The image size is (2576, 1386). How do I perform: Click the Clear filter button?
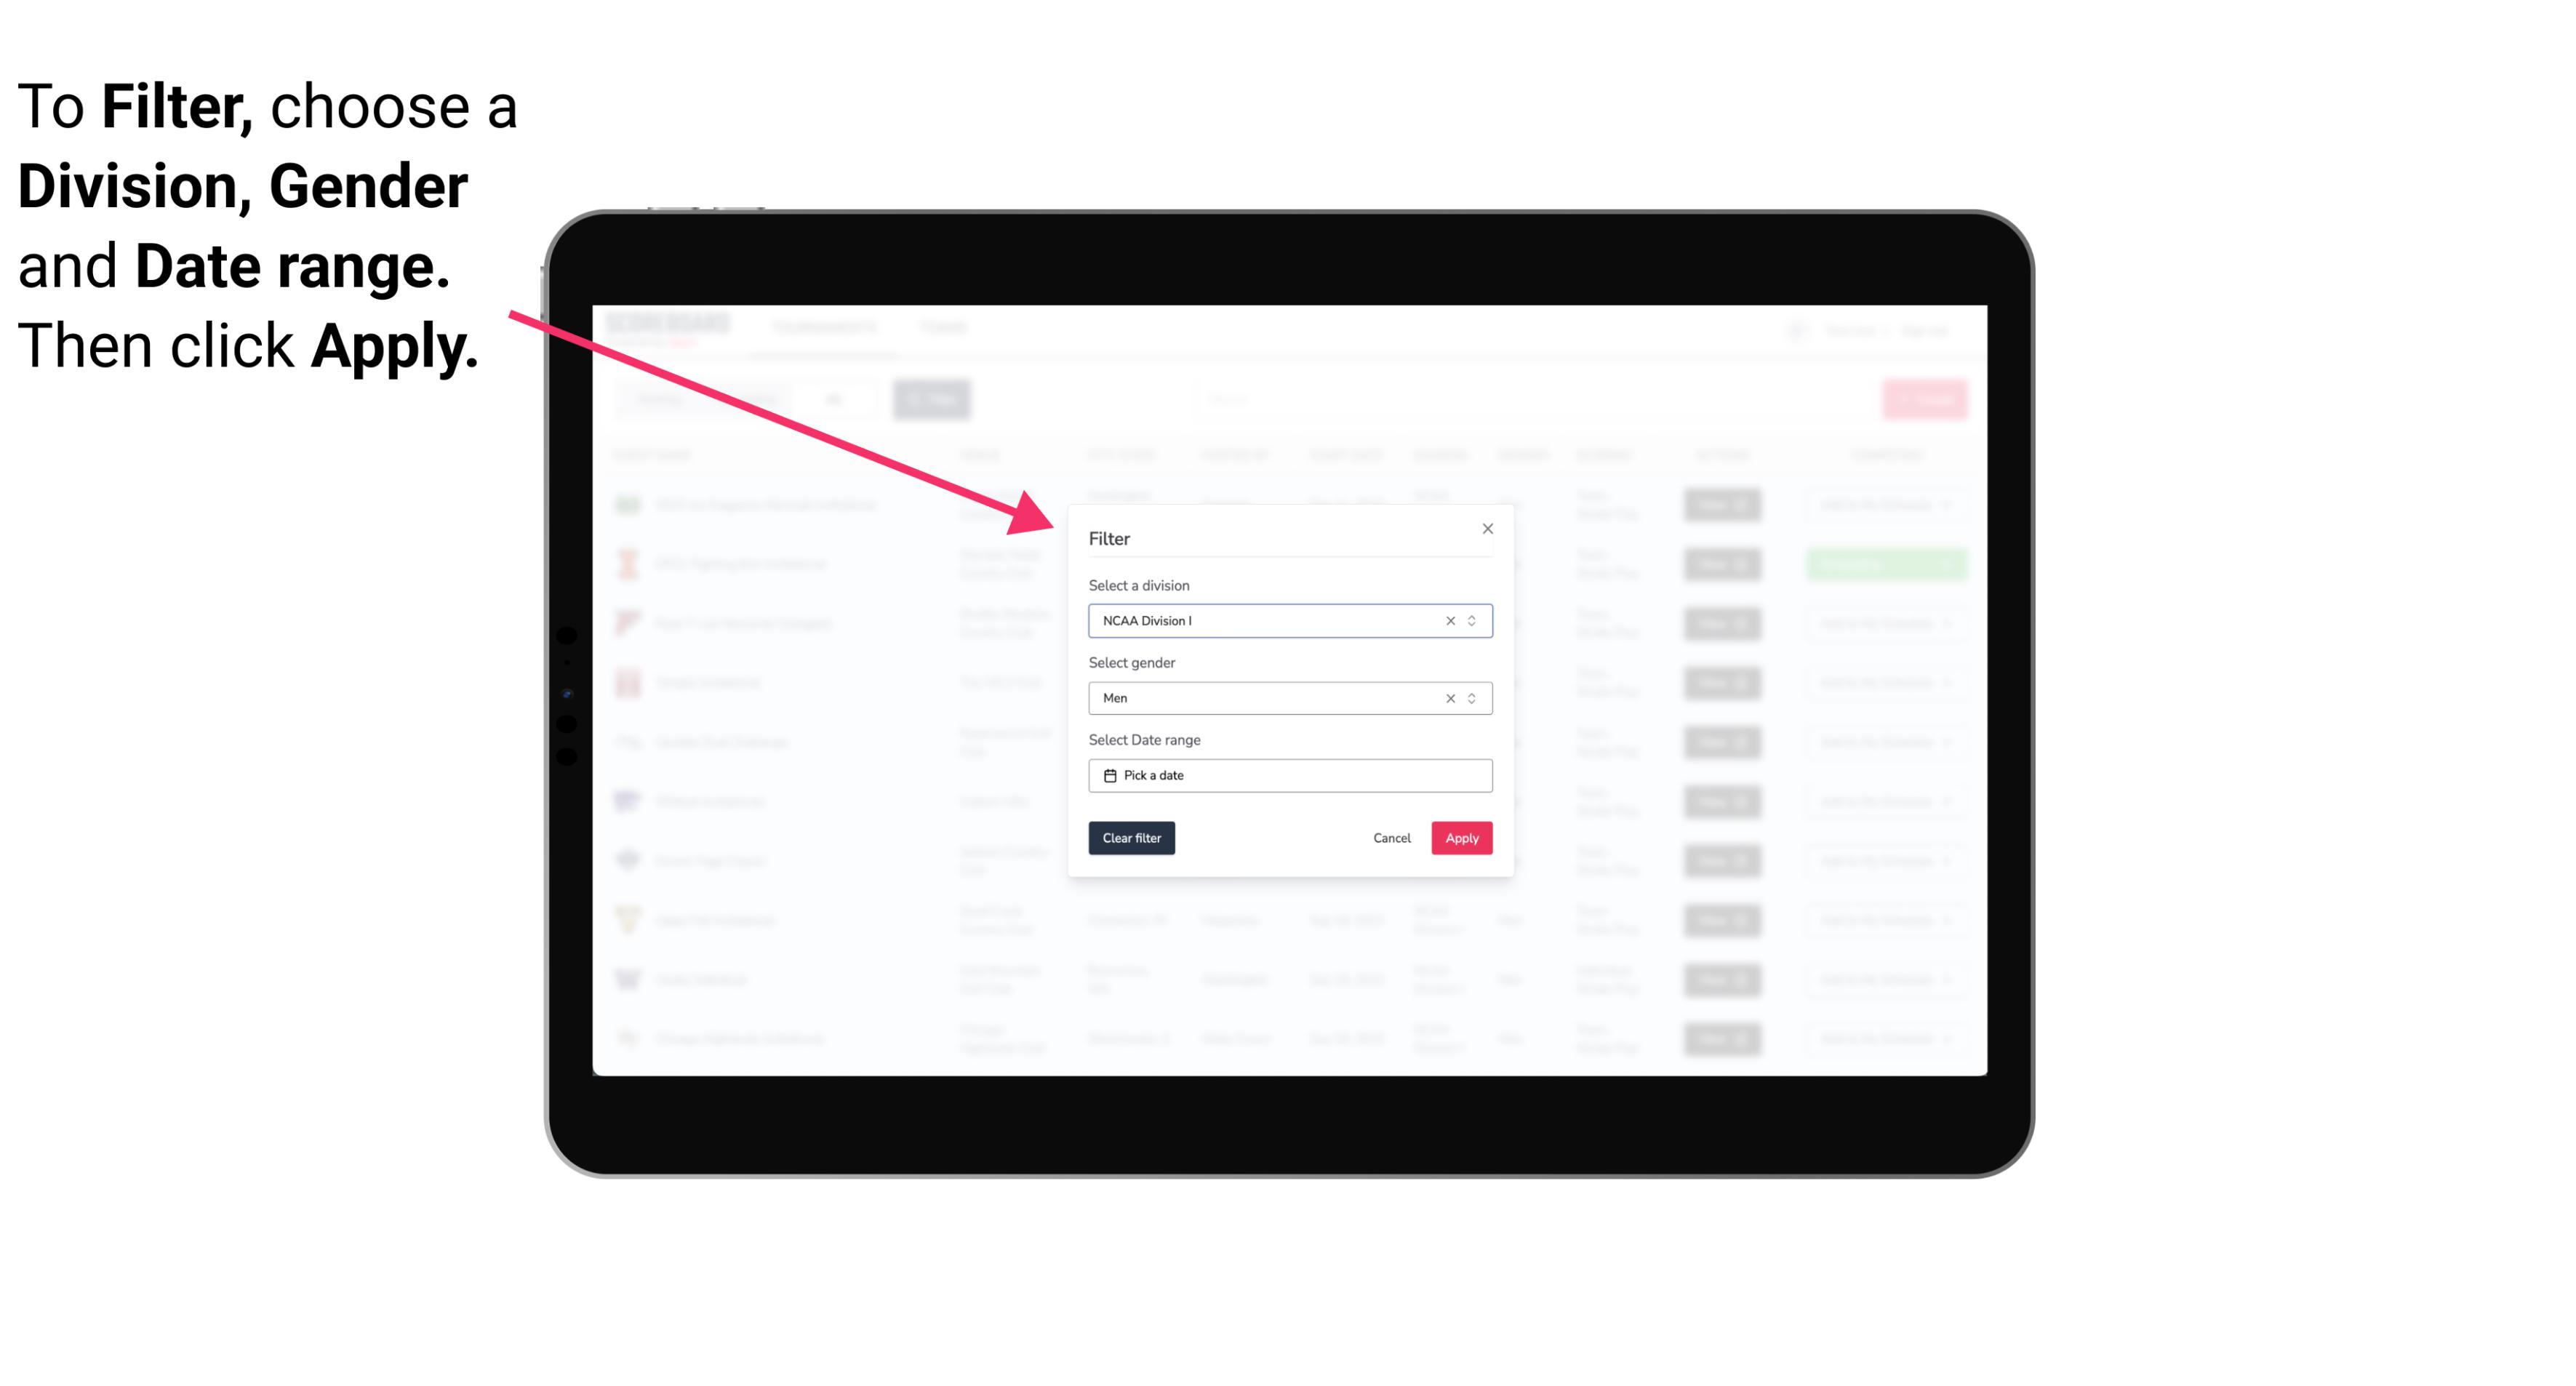(1132, 838)
